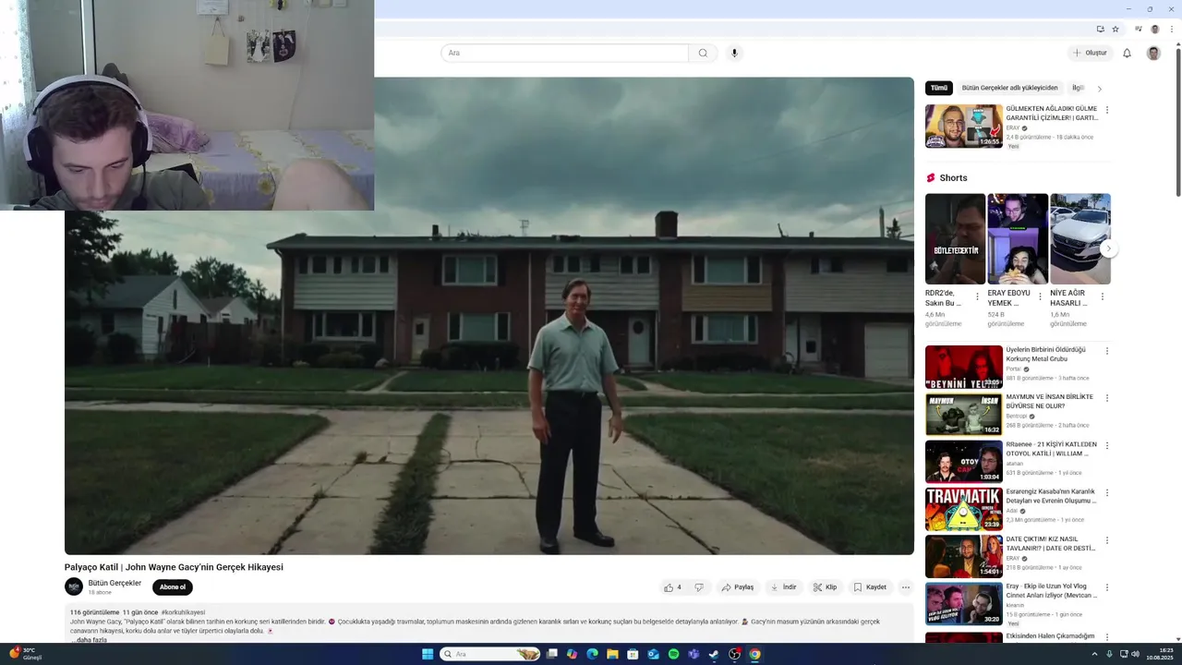Open more actions ellipsis under video
1182x665 pixels.
click(905, 587)
